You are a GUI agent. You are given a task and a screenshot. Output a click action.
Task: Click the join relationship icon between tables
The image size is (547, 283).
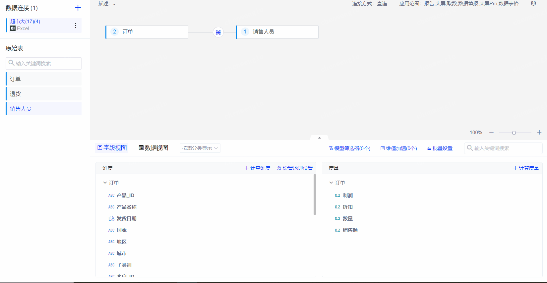point(218,32)
